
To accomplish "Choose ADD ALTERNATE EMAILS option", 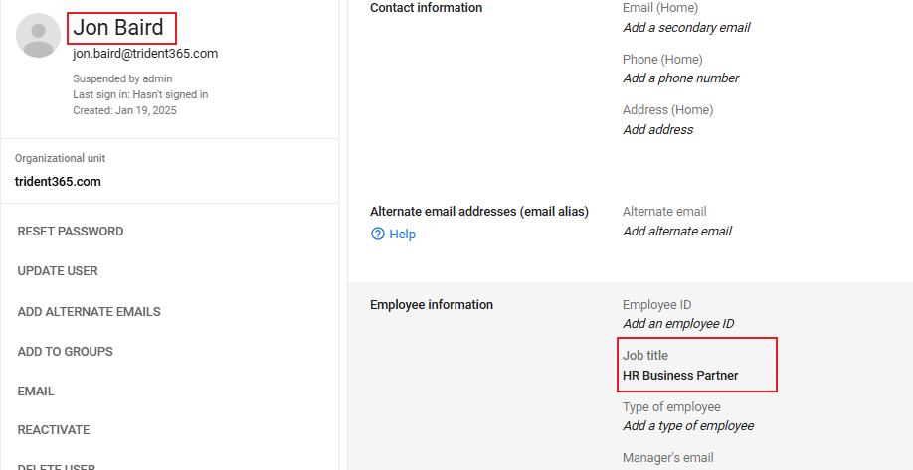I will click(x=89, y=312).
